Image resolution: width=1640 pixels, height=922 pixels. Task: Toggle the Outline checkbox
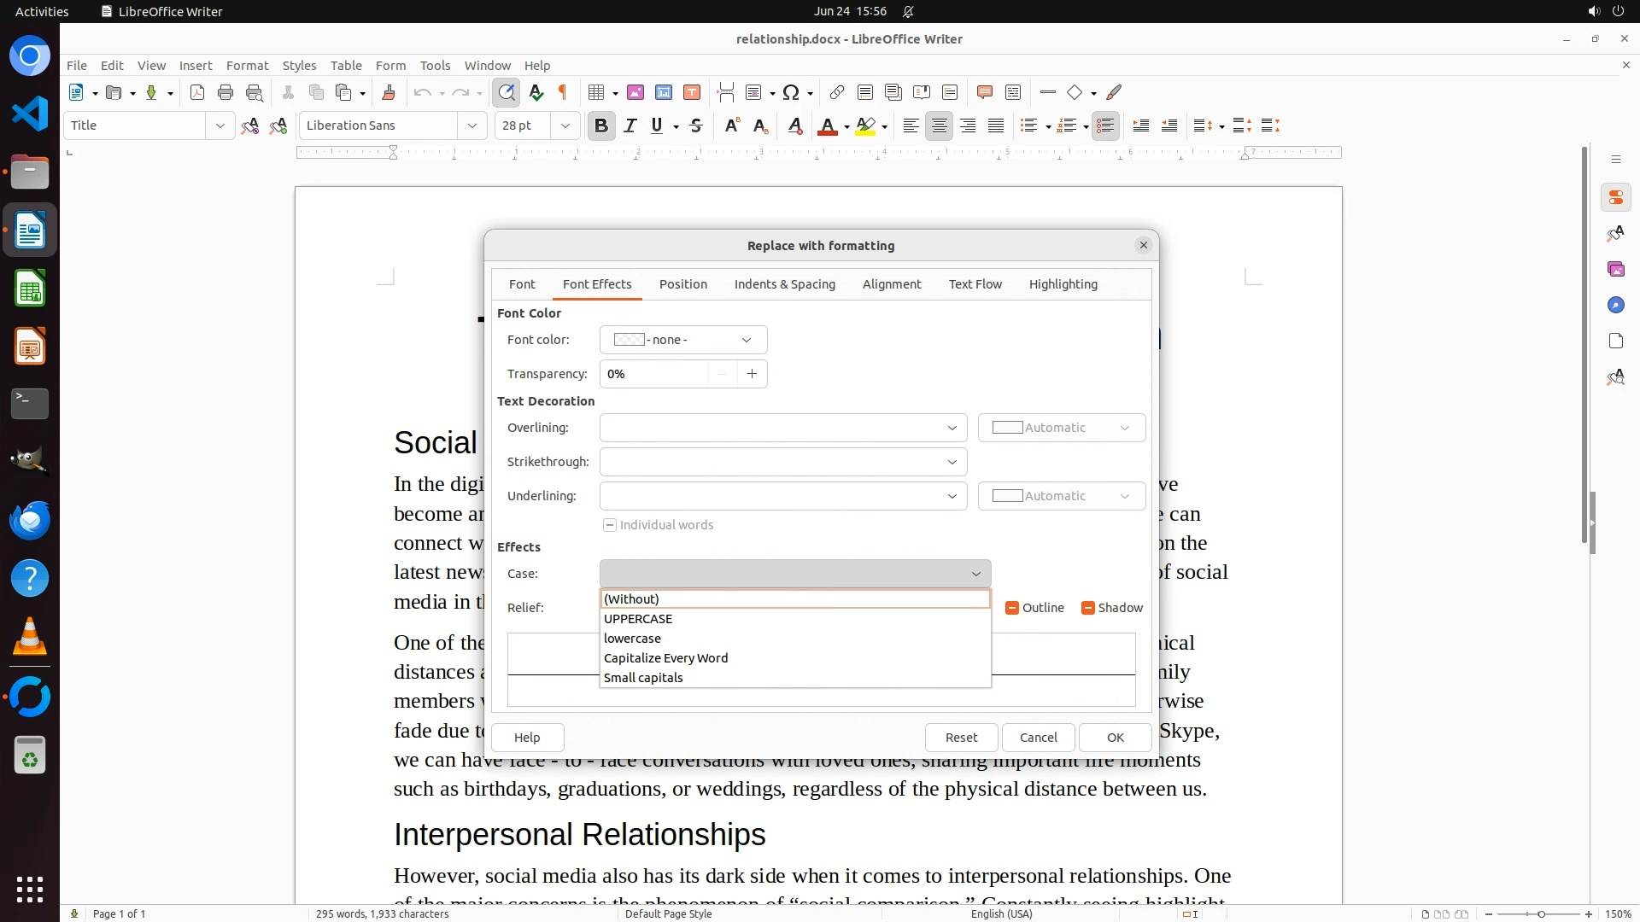1012,608
